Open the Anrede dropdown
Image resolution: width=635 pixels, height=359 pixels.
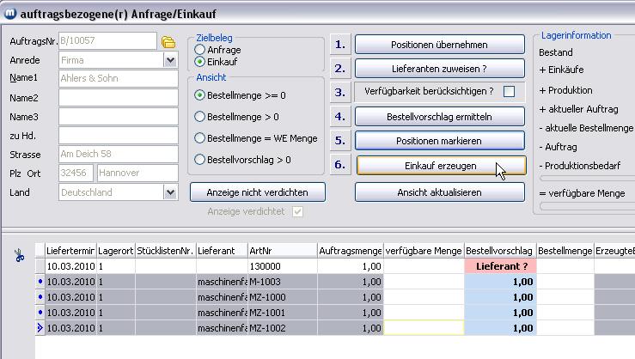(x=169, y=61)
